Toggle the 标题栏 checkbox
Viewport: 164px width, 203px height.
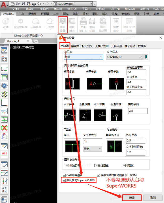[x=124, y=165]
